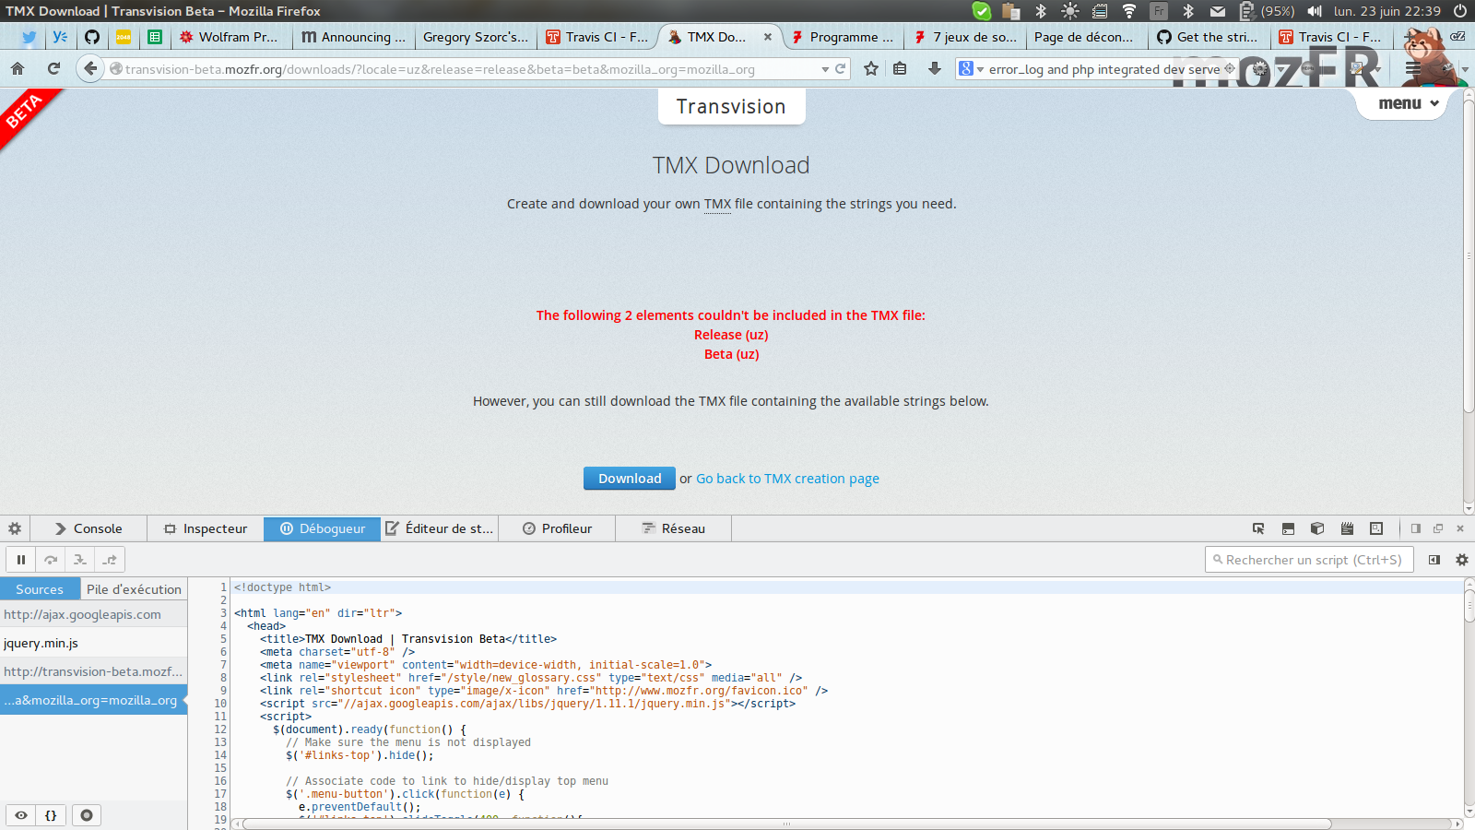This screenshot has height=830, width=1475.
Task: Open devtools in a separate window
Action: pos(1438,528)
